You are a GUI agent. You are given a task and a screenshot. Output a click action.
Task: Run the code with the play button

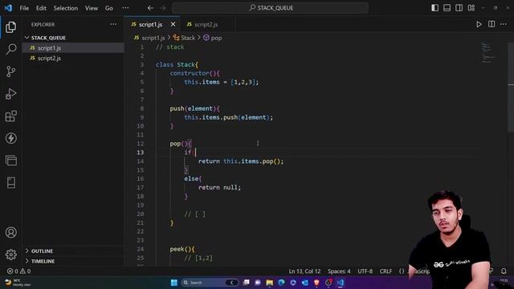click(x=479, y=24)
